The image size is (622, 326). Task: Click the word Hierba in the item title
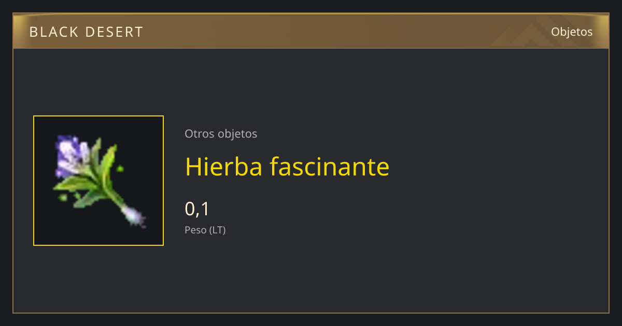pyautogui.click(x=223, y=167)
